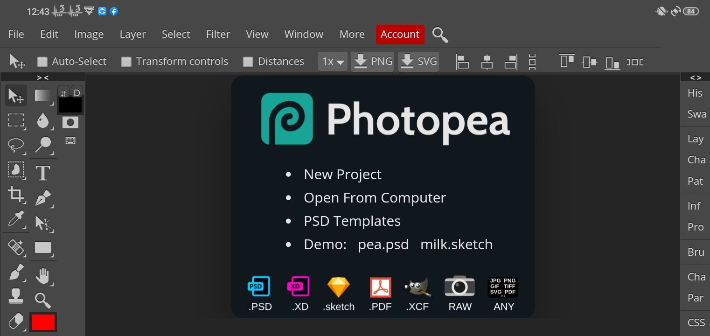Show the His (History) panel
This screenshot has width=710, height=336.
[695, 93]
